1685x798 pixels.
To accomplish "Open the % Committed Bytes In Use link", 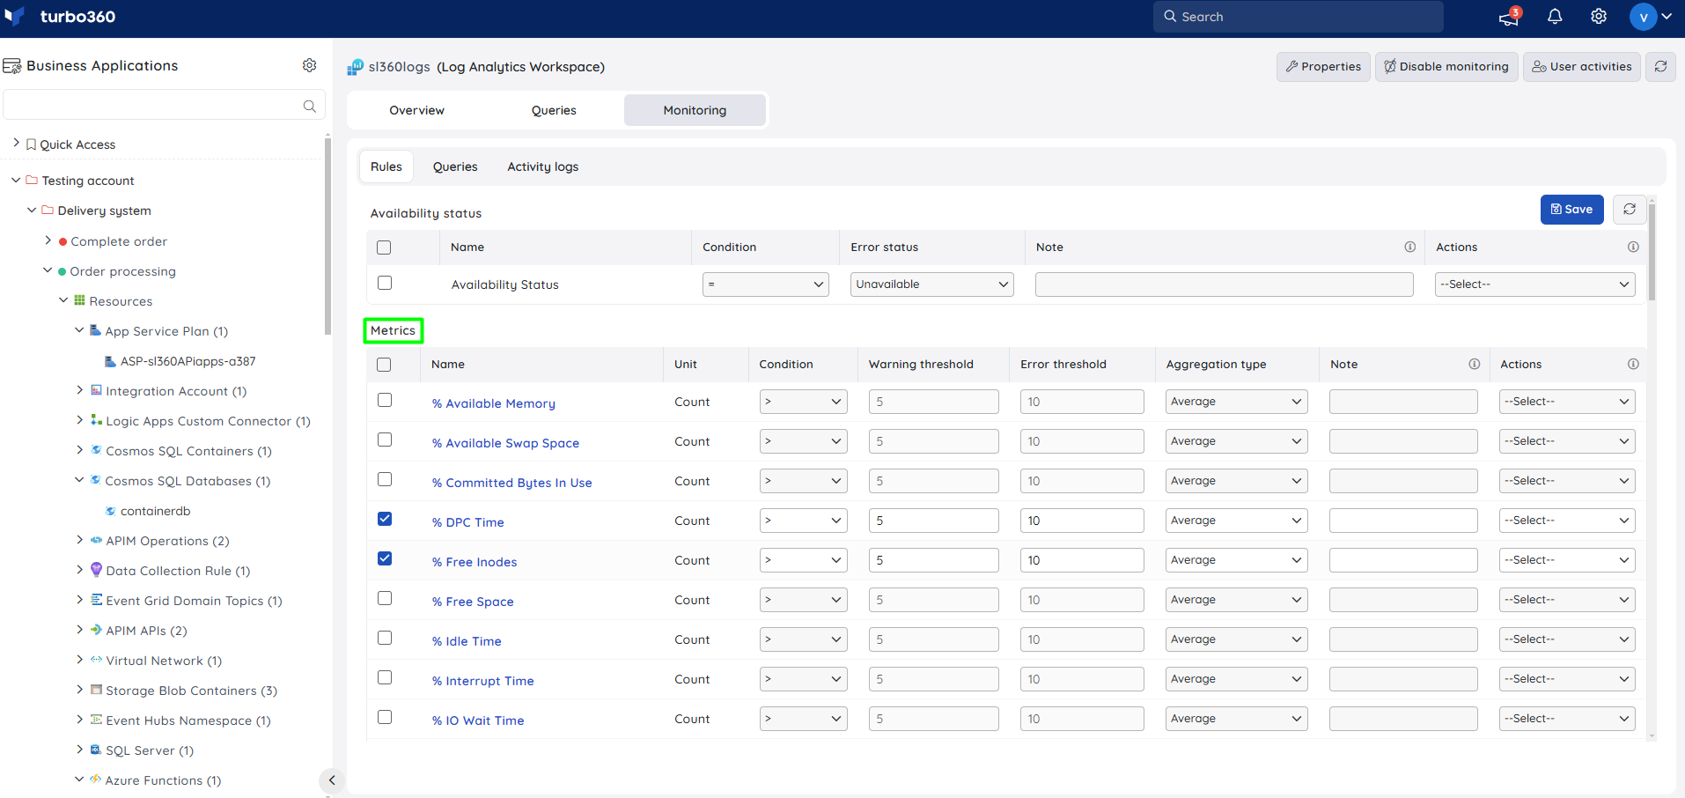I will coord(511,483).
